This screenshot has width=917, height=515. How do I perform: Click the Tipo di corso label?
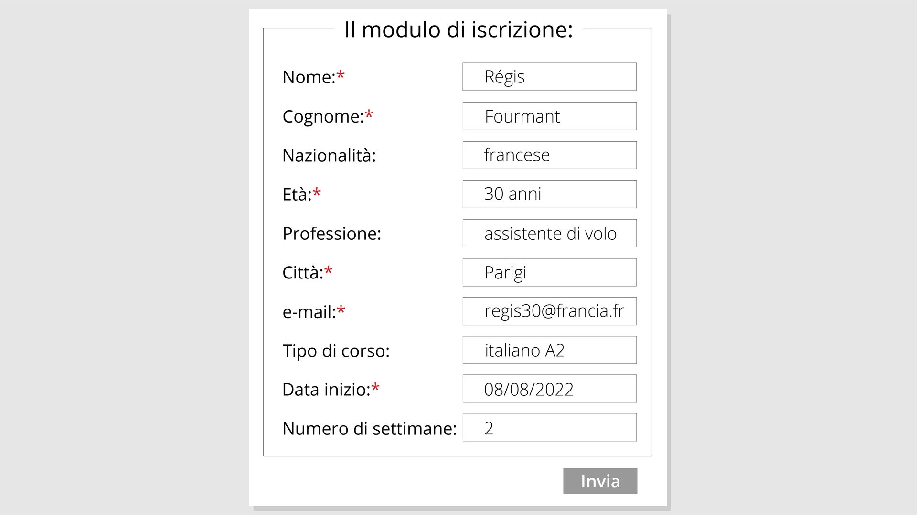pyautogui.click(x=336, y=351)
